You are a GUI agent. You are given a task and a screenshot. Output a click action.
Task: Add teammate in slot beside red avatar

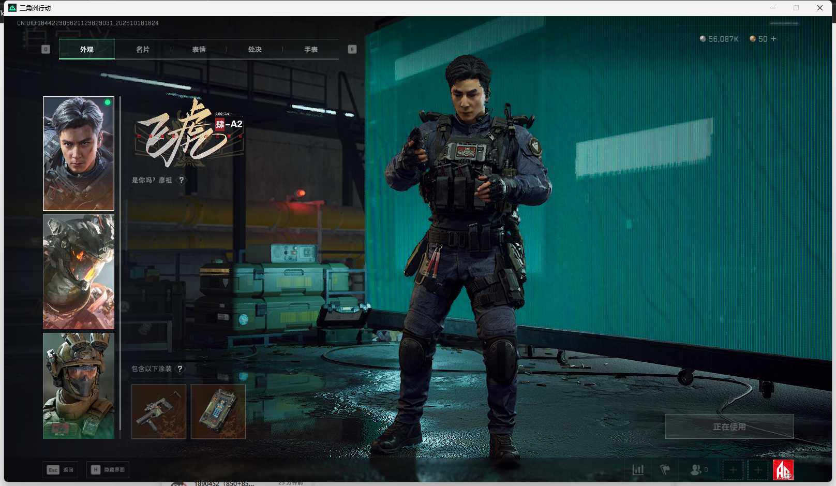tap(758, 470)
